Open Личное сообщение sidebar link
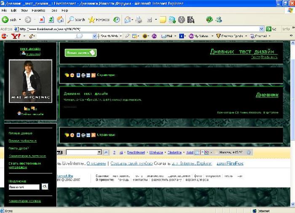 coord(23,141)
